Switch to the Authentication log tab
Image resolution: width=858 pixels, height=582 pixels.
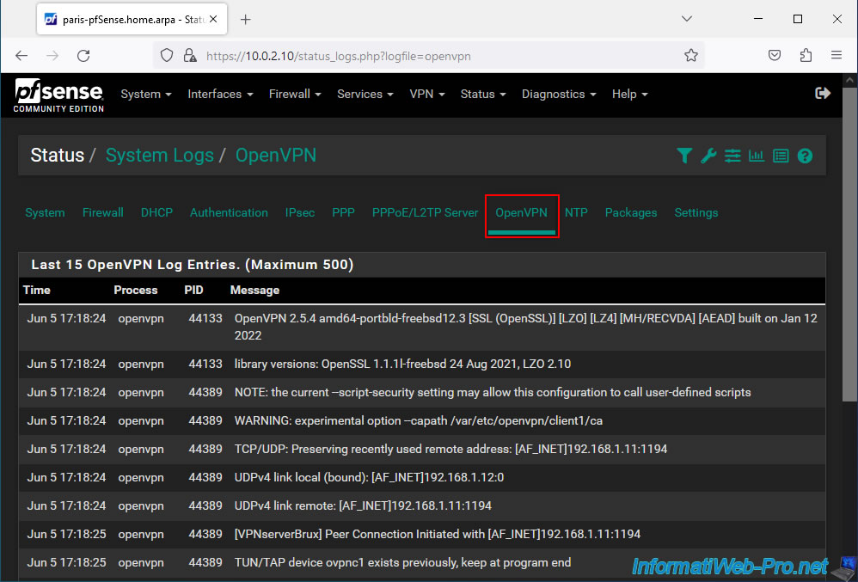click(229, 213)
